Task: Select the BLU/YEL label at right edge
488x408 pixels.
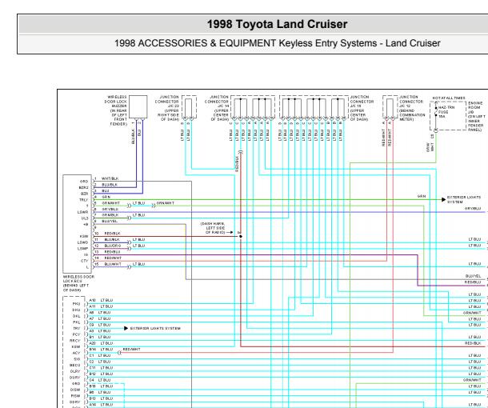Action: tap(473, 276)
